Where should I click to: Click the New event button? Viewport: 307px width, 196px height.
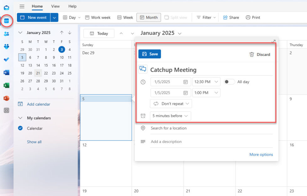[34, 17]
